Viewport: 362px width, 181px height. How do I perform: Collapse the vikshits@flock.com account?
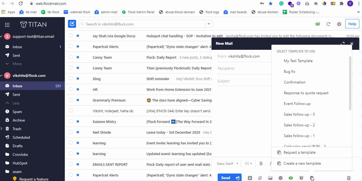tap(1, 76)
